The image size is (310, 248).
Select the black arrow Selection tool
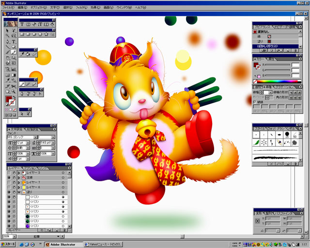tap(8, 31)
